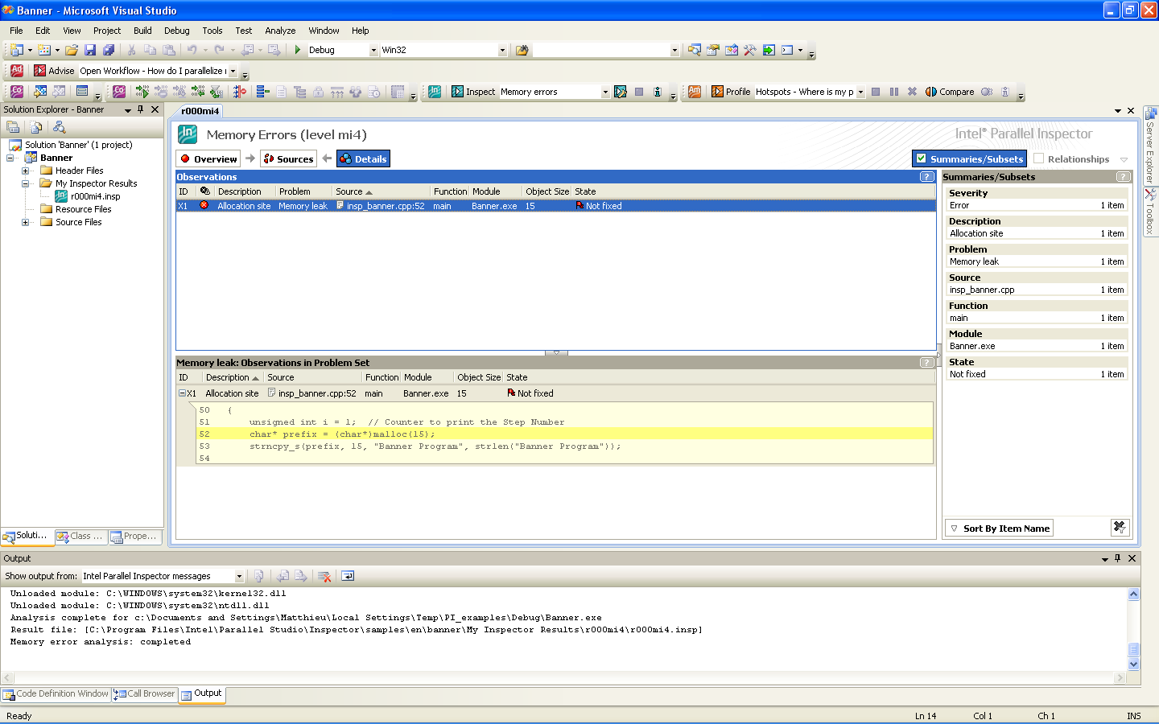Click the Compare results icon
The width and height of the screenshot is (1159, 724).
[931, 92]
